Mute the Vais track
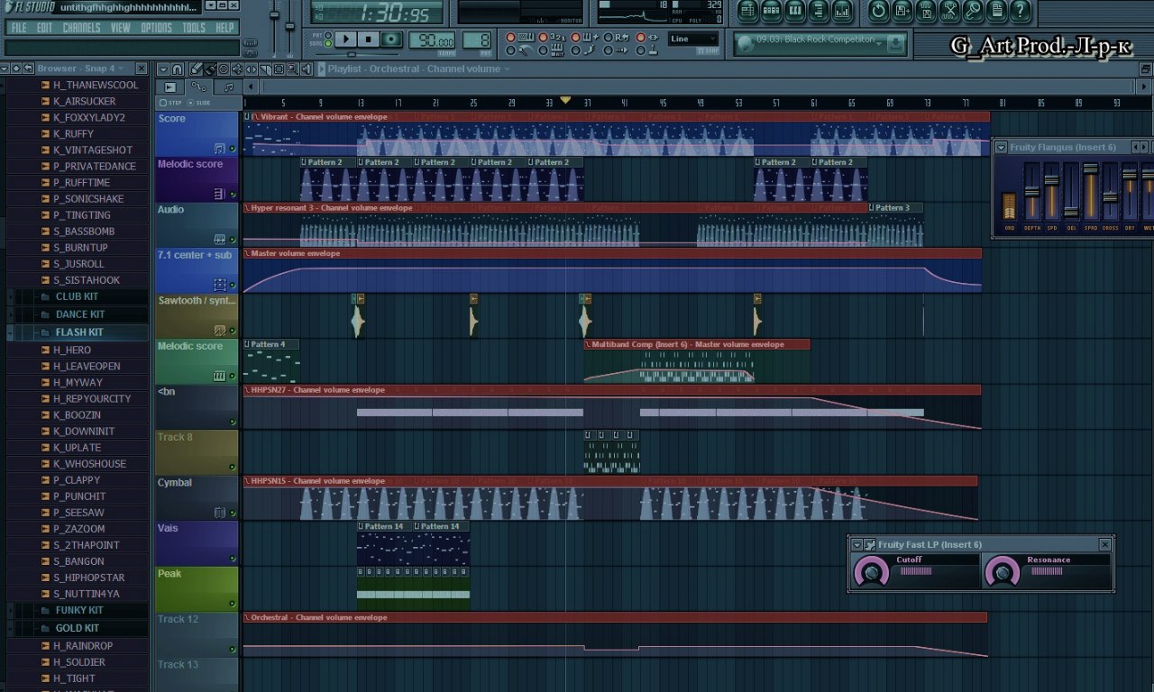This screenshot has height=692, width=1154. coord(233,559)
